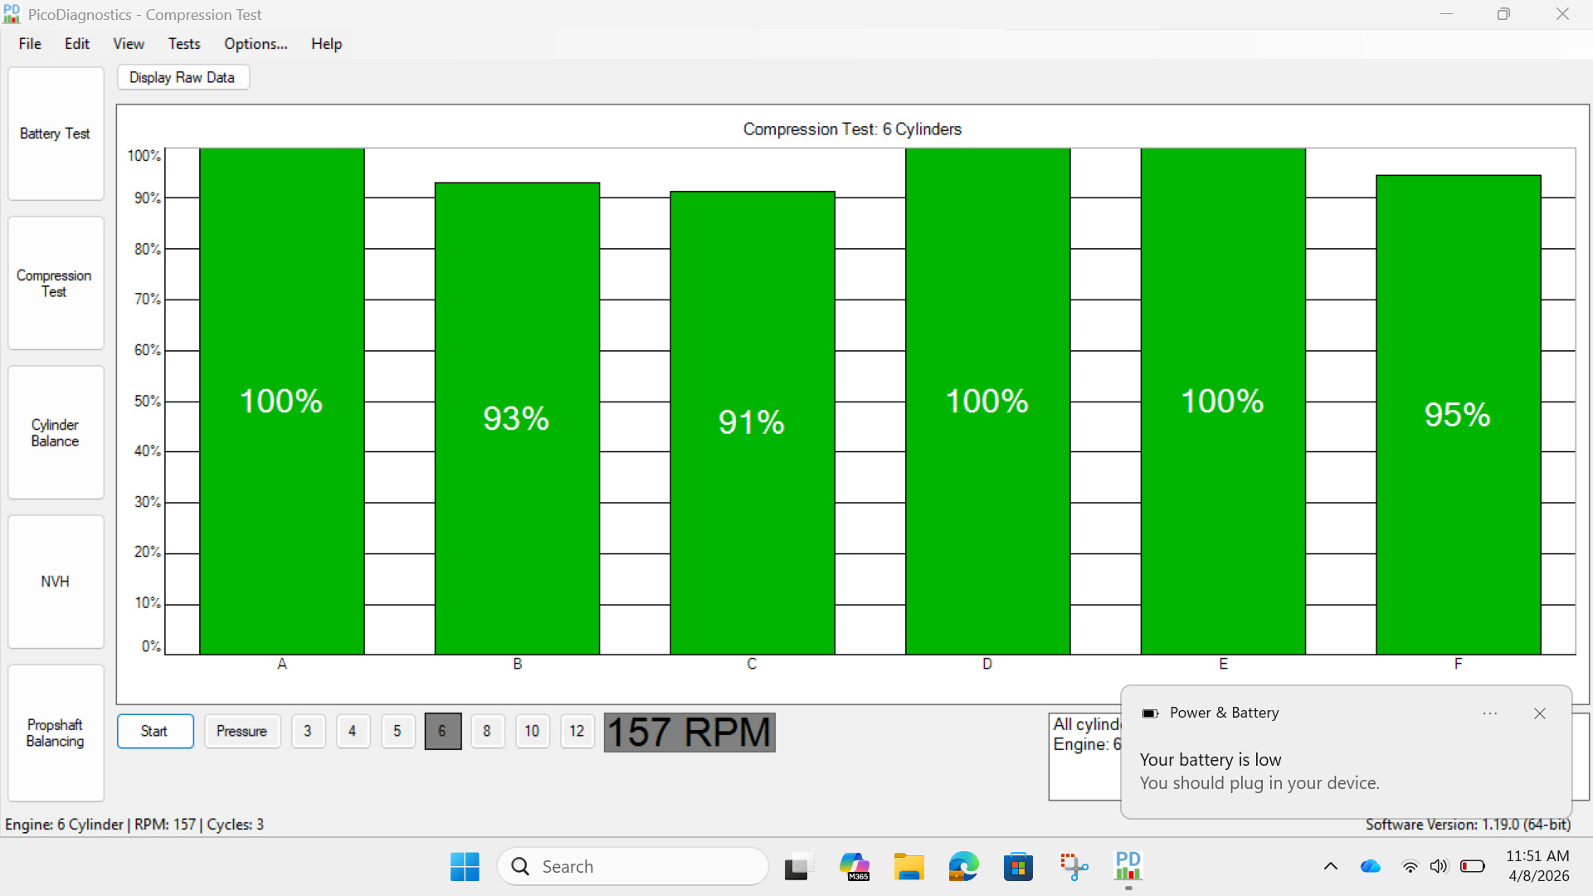Launch Microsoft Edge from taskbar
The height and width of the screenshot is (896, 1593).
pos(963,867)
